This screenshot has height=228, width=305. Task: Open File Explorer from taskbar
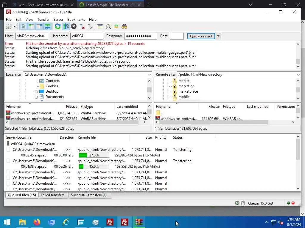click(x=22, y=222)
